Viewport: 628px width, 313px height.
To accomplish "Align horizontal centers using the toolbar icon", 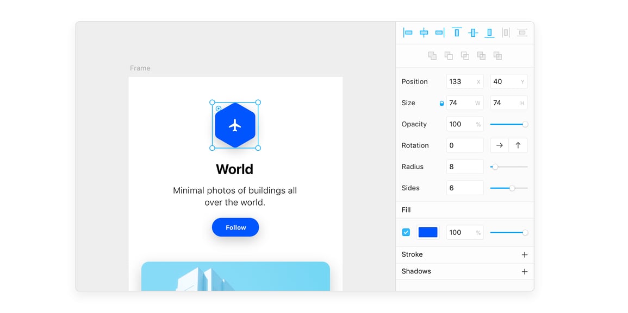I will [x=424, y=33].
